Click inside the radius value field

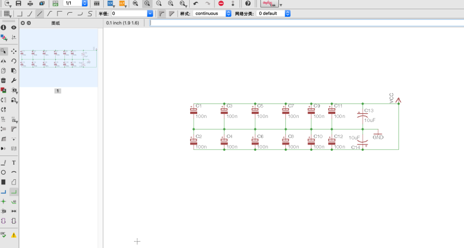tap(129, 13)
